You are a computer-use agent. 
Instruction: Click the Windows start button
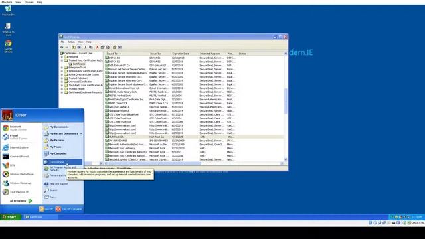click(x=11, y=217)
